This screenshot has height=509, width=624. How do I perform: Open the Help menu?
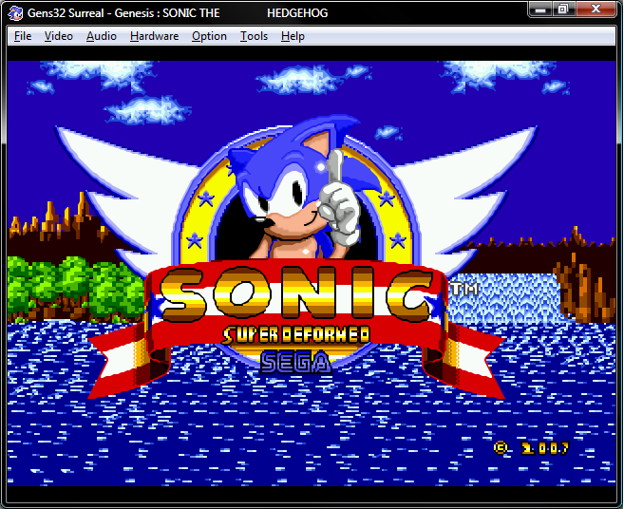293,36
